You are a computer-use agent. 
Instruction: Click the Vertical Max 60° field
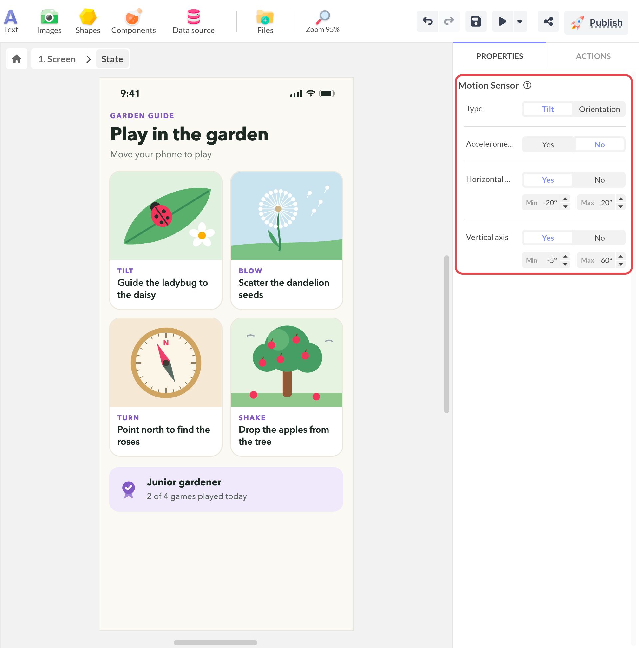point(596,260)
